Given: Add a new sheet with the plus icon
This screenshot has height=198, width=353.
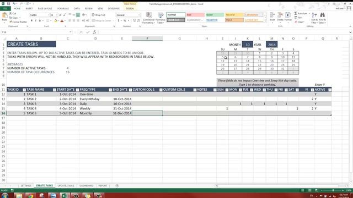Looking at the screenshot, I should (117, 186).
